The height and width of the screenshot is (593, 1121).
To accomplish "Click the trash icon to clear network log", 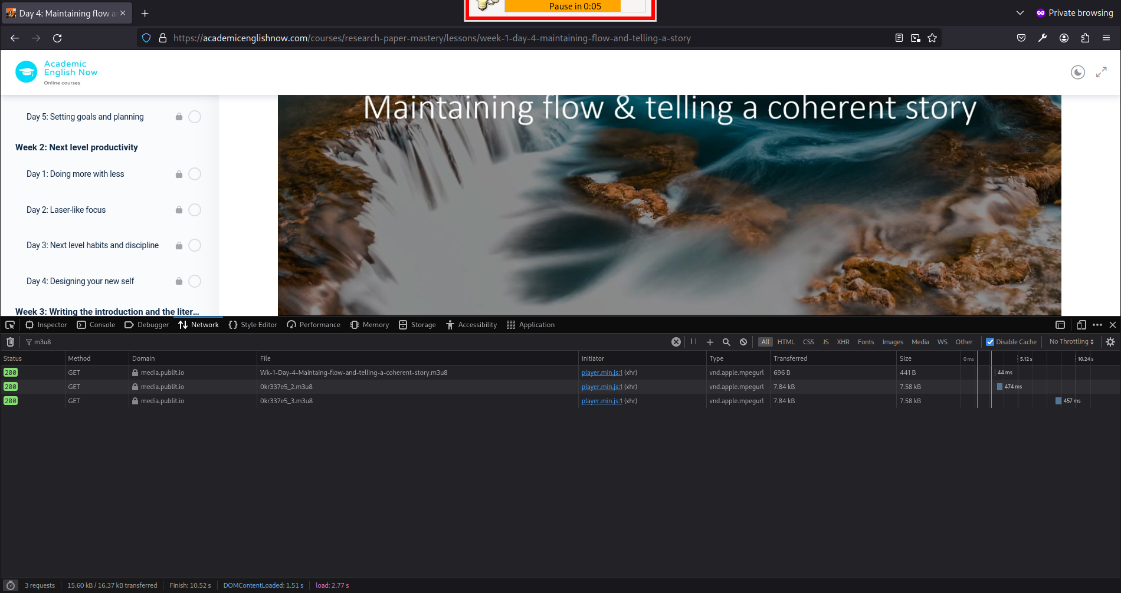I will 10,342.
